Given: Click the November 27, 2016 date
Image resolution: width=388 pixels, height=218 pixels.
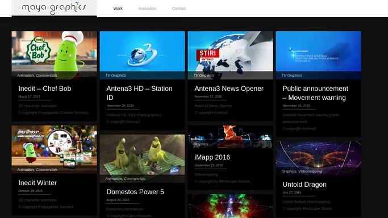Looking at the screenshot, I should pos(208,97).
